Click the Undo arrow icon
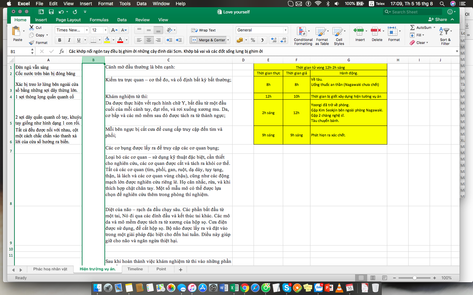 [61, 12]
